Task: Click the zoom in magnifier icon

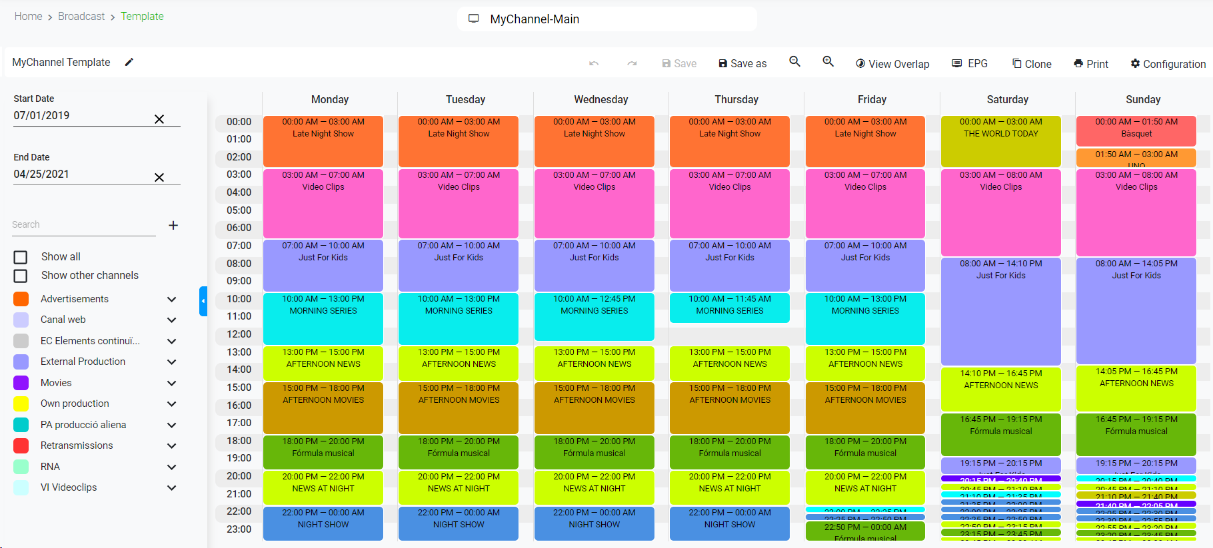Action: click(828, 62)
